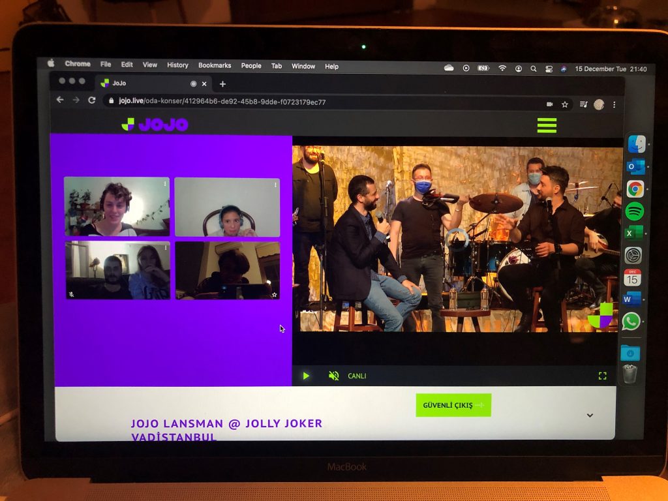Unmute the live stream audio
668x501 pixels.
click(334, 376)
